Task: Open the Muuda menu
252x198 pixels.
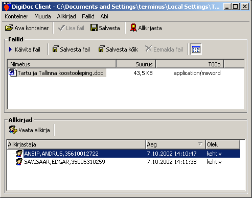Action: click(42, 16)
